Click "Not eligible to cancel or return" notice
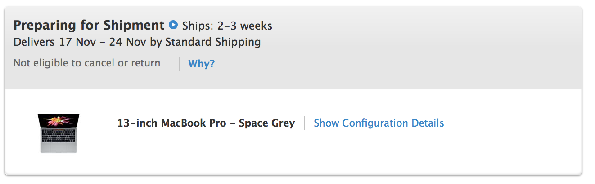Viewport: 595px width, 184px height. tap(87, 63)
